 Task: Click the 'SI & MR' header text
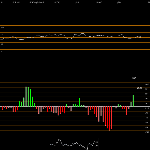(16, 2)
